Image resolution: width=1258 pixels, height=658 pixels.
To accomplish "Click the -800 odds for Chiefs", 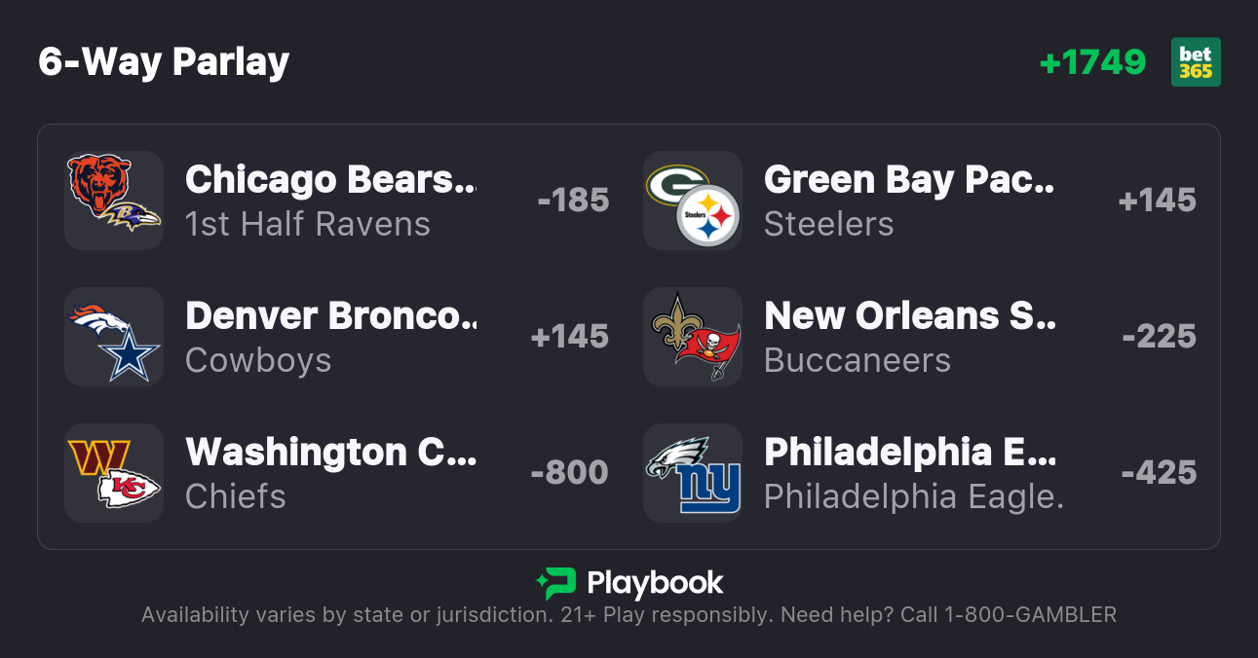I will tap(569, 473).
